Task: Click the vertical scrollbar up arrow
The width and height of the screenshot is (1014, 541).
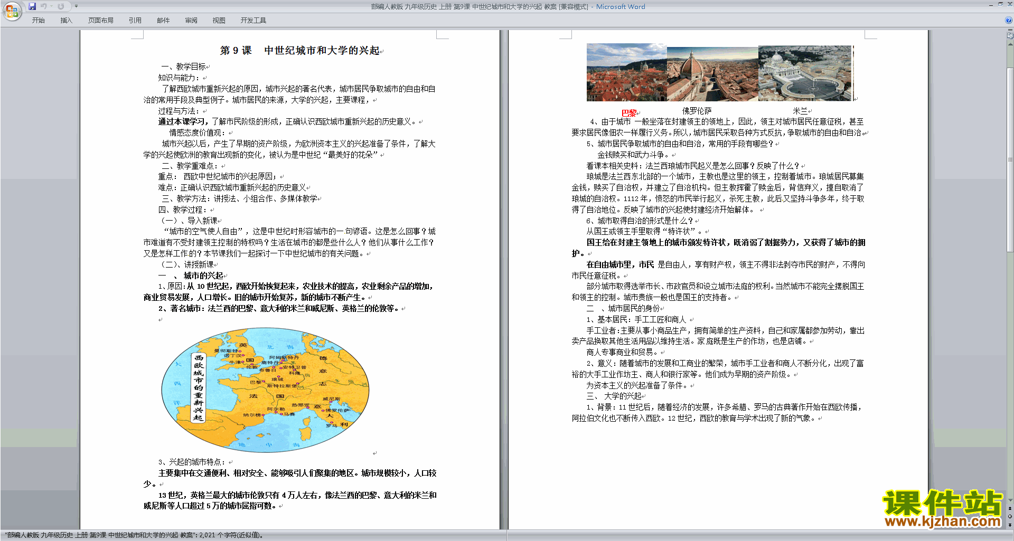Action: coord(1010,44)
